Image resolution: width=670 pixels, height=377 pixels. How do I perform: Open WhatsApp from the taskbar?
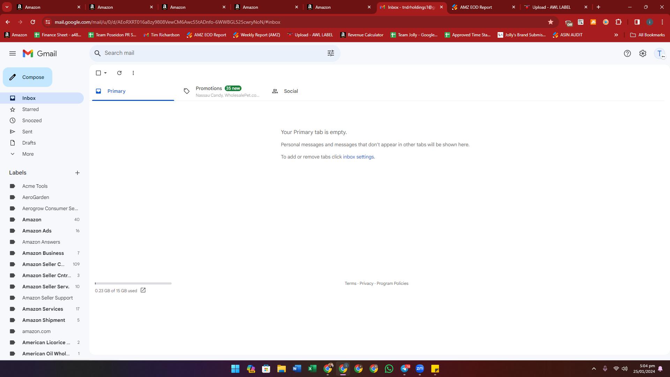coord(389,369)
